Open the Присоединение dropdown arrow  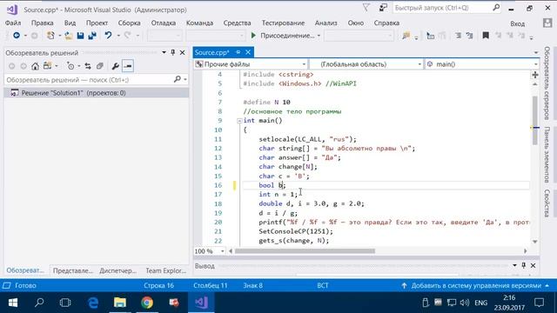[x=319, y=36]
